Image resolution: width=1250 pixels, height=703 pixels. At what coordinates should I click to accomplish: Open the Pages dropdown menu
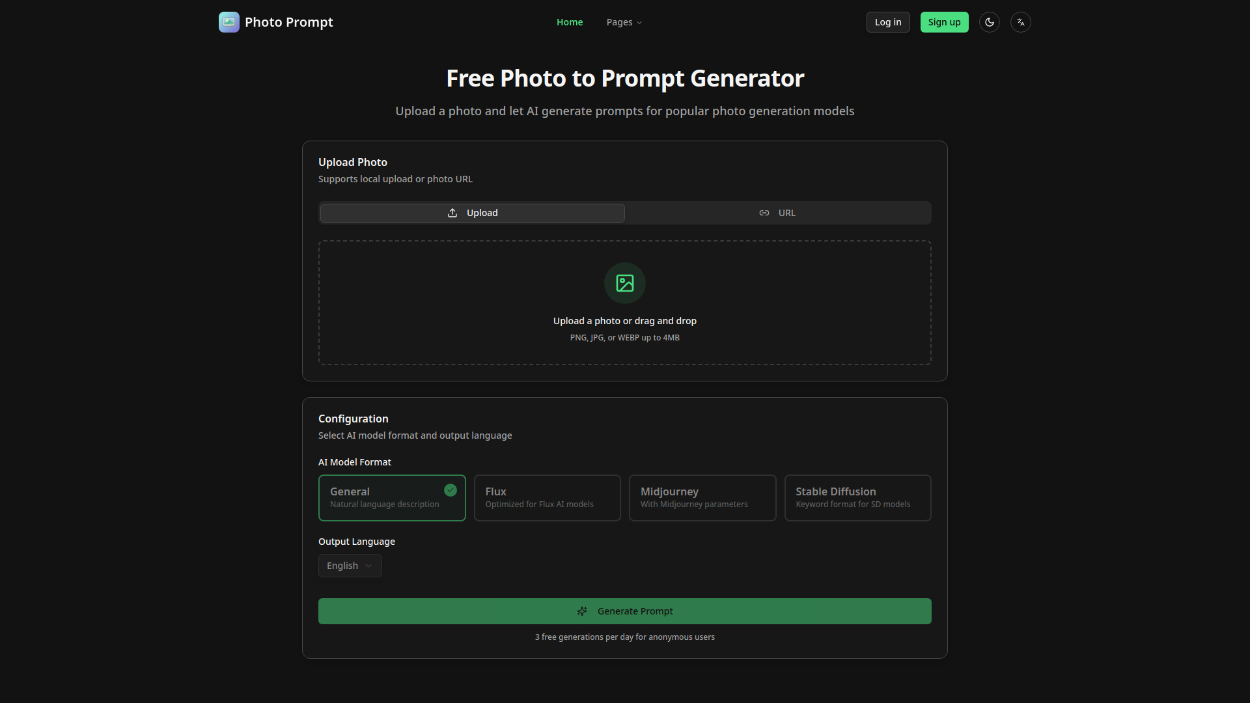623,21
